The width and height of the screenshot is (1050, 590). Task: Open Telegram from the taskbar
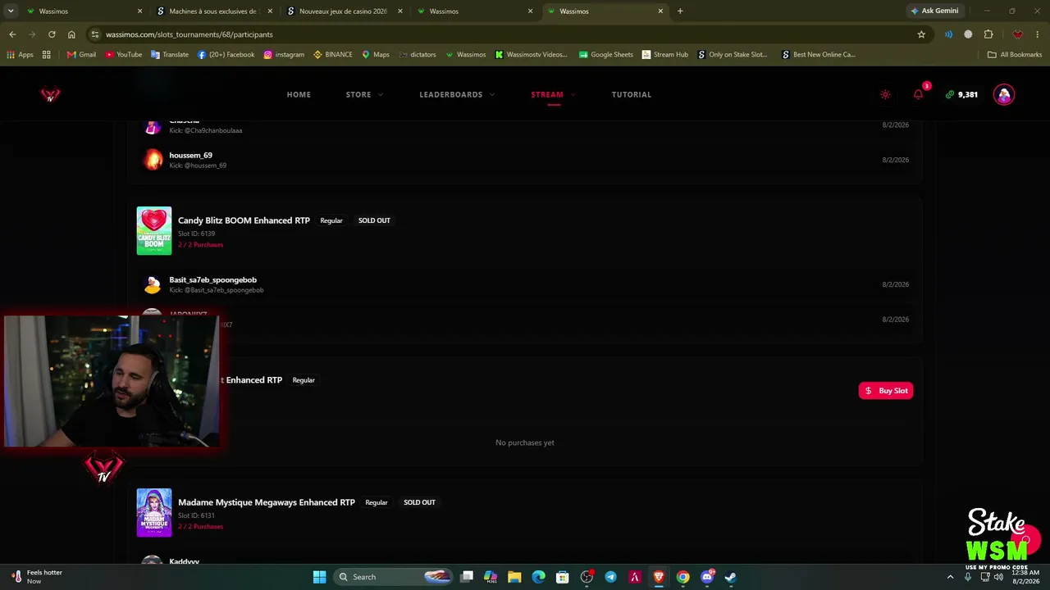[610, 577]
